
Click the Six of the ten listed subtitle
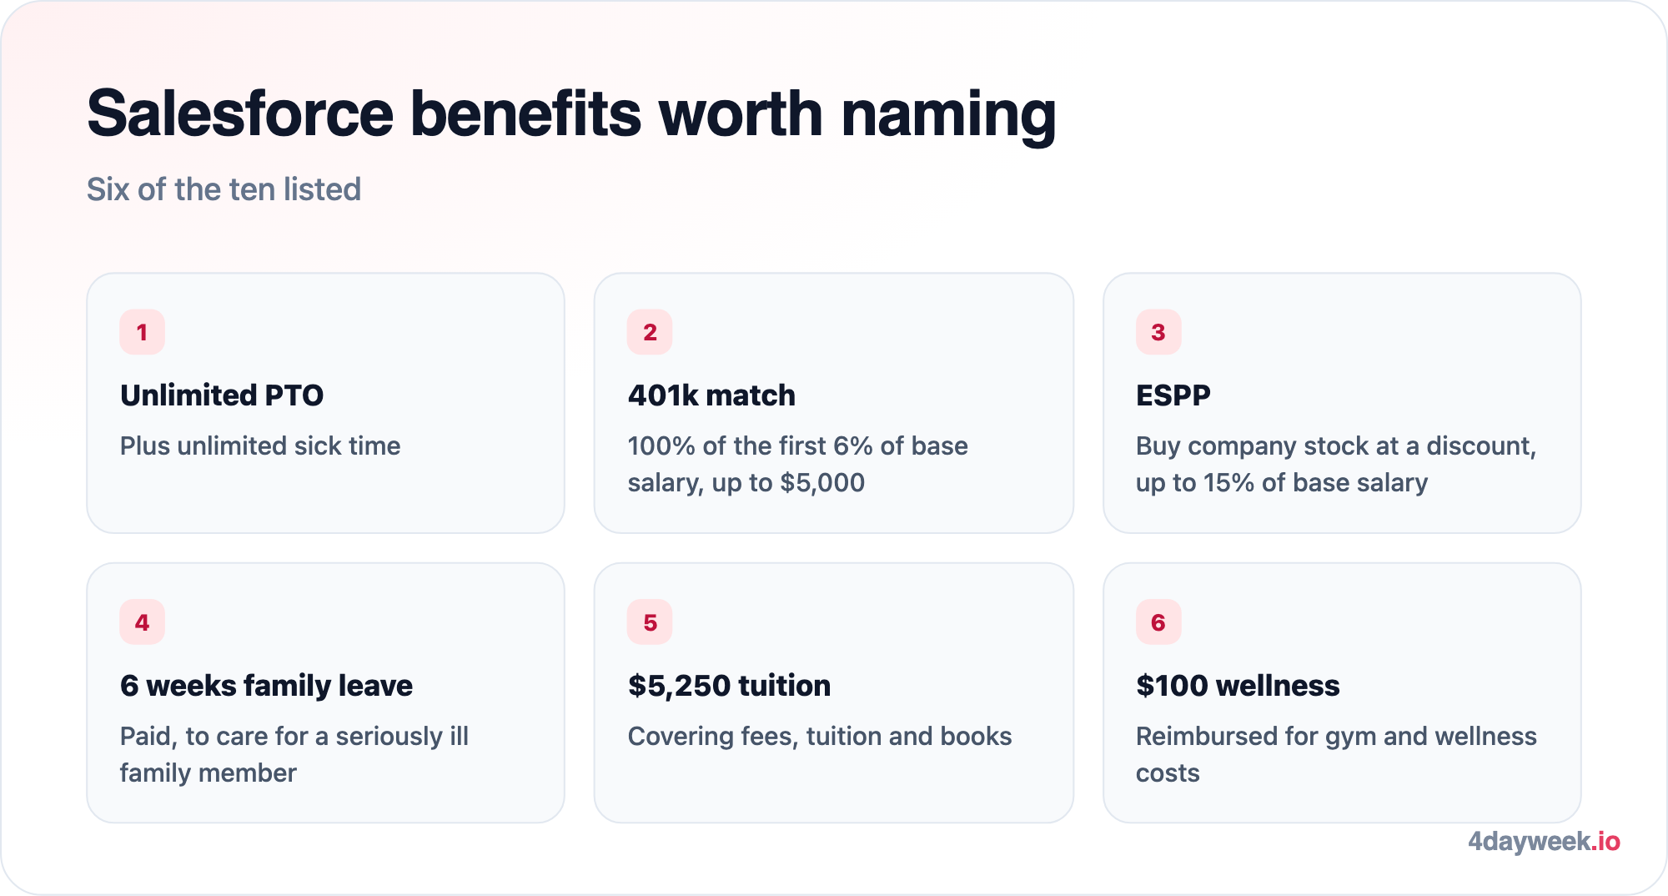224,189
